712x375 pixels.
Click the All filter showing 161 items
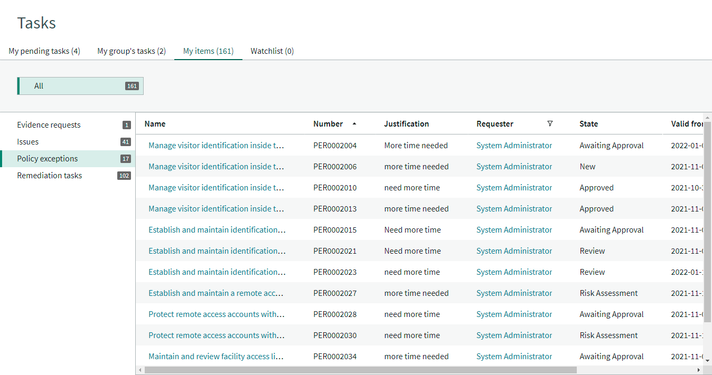(x=80, y=85)
